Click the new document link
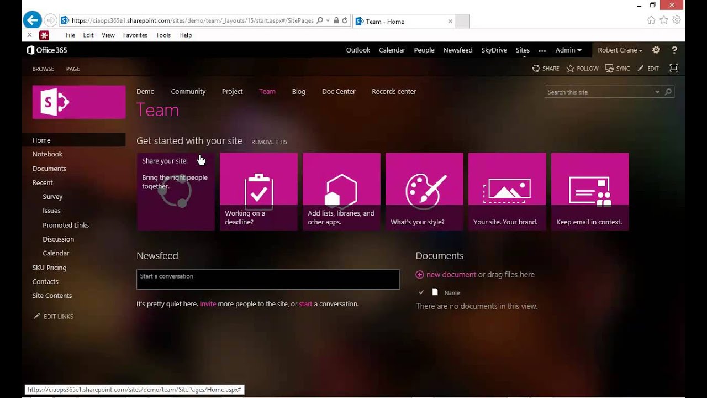The height and width of the screenshot is (398, 707). click(451, 275)
